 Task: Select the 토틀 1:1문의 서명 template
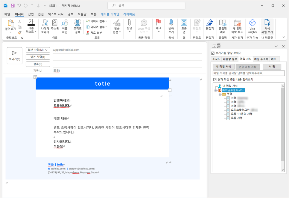coord(242,114)
